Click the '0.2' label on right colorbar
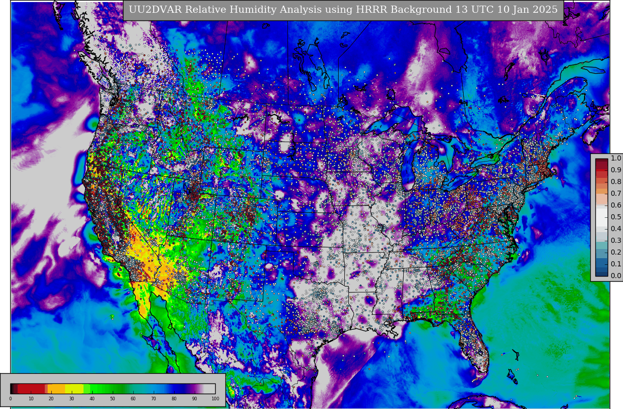The image size is (623, 409). click(616, 253)
